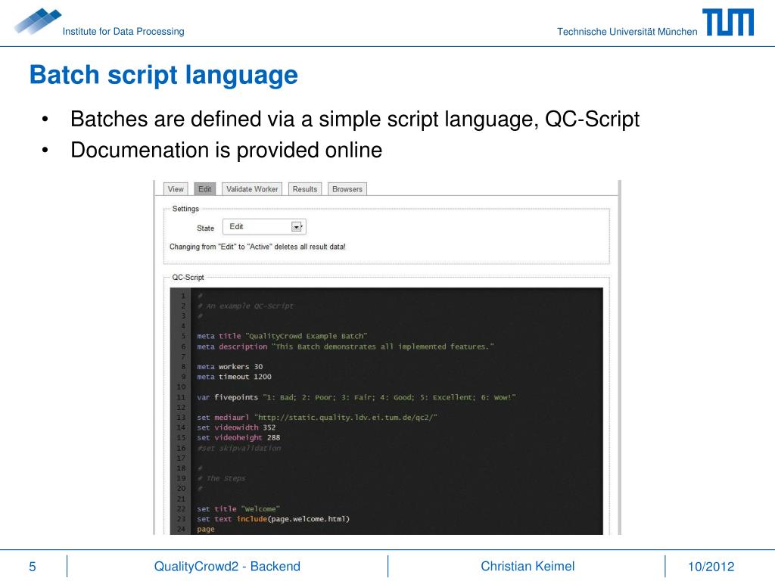Click the '# The Steps' comment line
775x581 pixels.
[222, 478]
